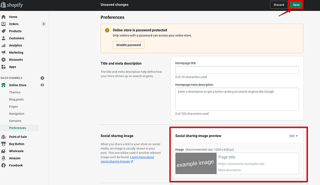View online store with eye icon
The width and height of the screenshot is (320, 185).
(x=42, y=85)
